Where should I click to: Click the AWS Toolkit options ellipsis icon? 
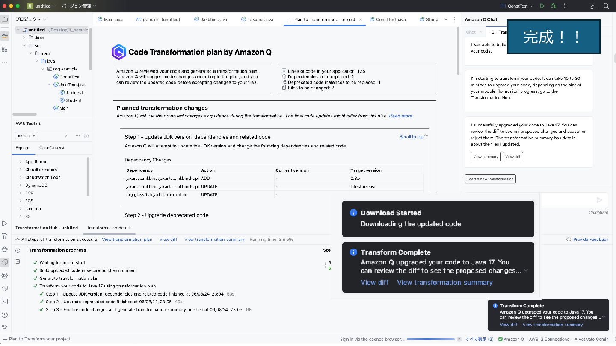click(77, 135)
